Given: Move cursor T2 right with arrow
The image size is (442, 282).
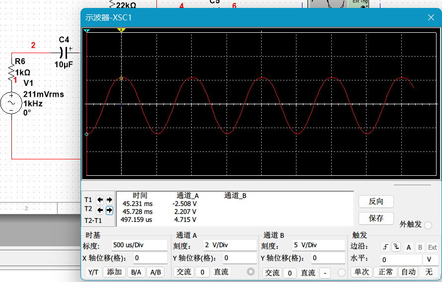Looking at the screenshot, I should (x=109, y=210).
